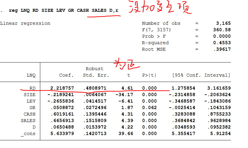
Task: Select the SIZE t-value -34.17
Action: click(124, 95)
